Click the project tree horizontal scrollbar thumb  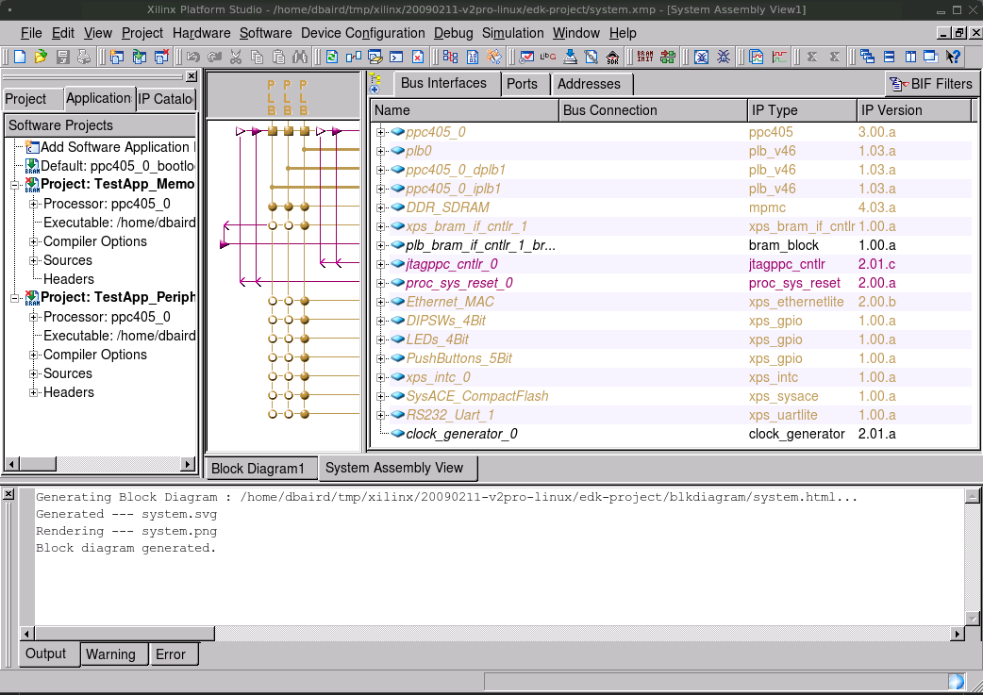coord(38,464)
